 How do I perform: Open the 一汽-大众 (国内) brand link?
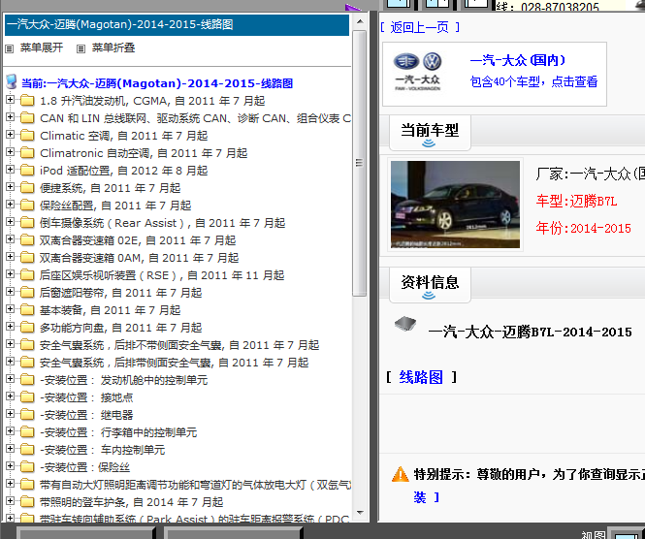(x=518, y=60)
